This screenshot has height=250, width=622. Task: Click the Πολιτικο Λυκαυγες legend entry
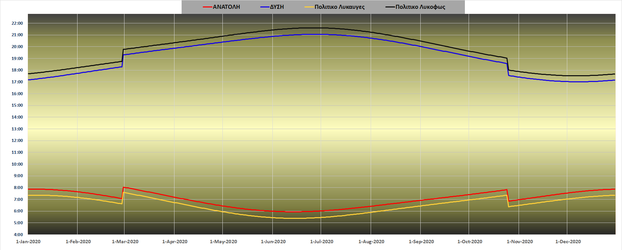pyautogui.click(x=339, y=7)
